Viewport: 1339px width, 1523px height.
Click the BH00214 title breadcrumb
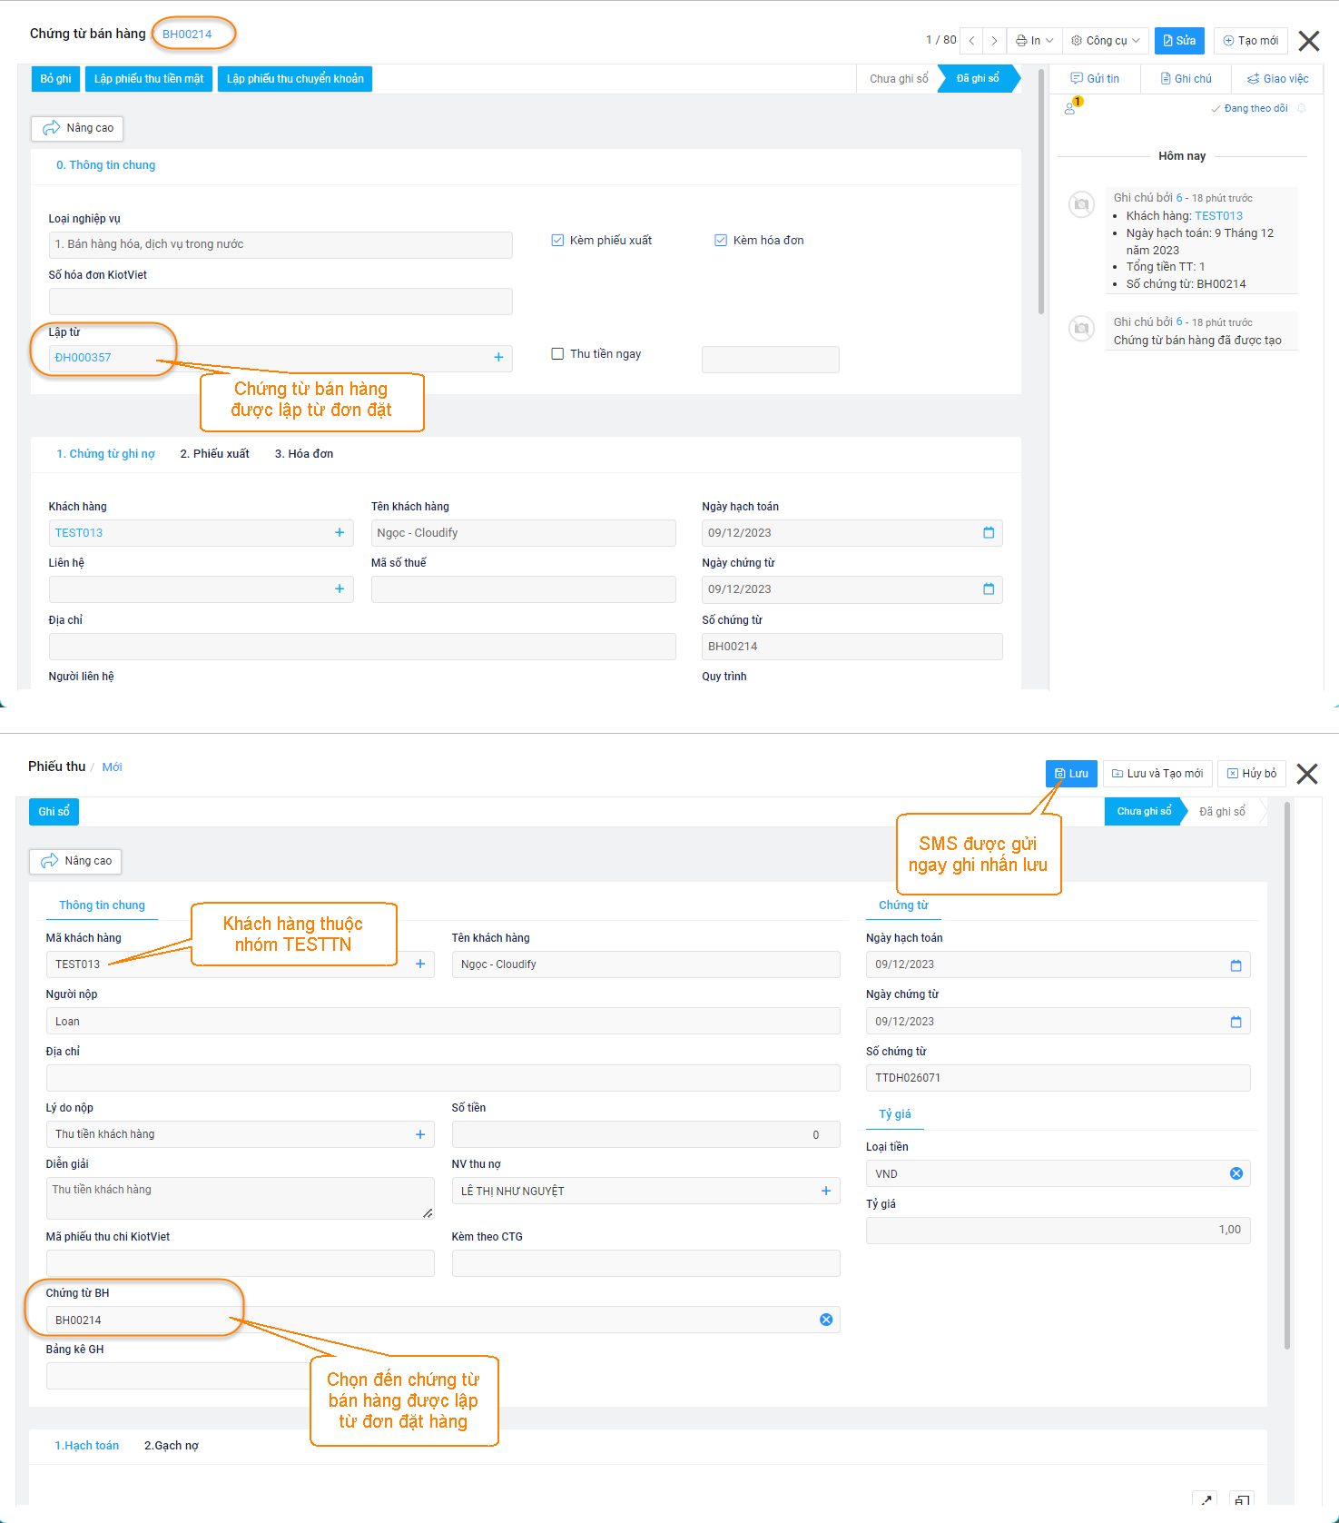click(187, 35)
